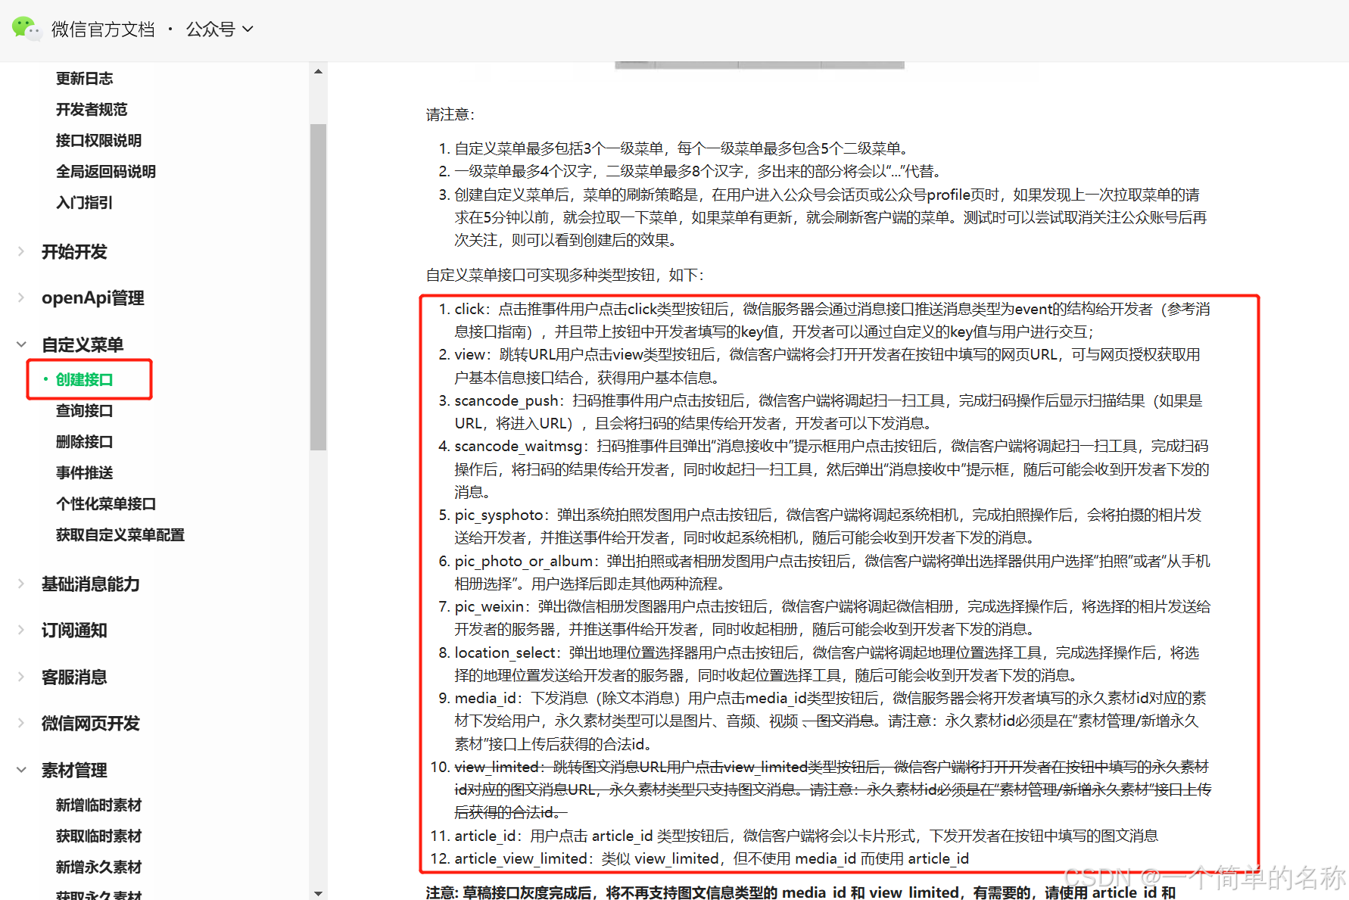Open 更新日志 in sidebar
Image resolution: width=1349 pixels, height=900 pixels.
pos(84,78)
